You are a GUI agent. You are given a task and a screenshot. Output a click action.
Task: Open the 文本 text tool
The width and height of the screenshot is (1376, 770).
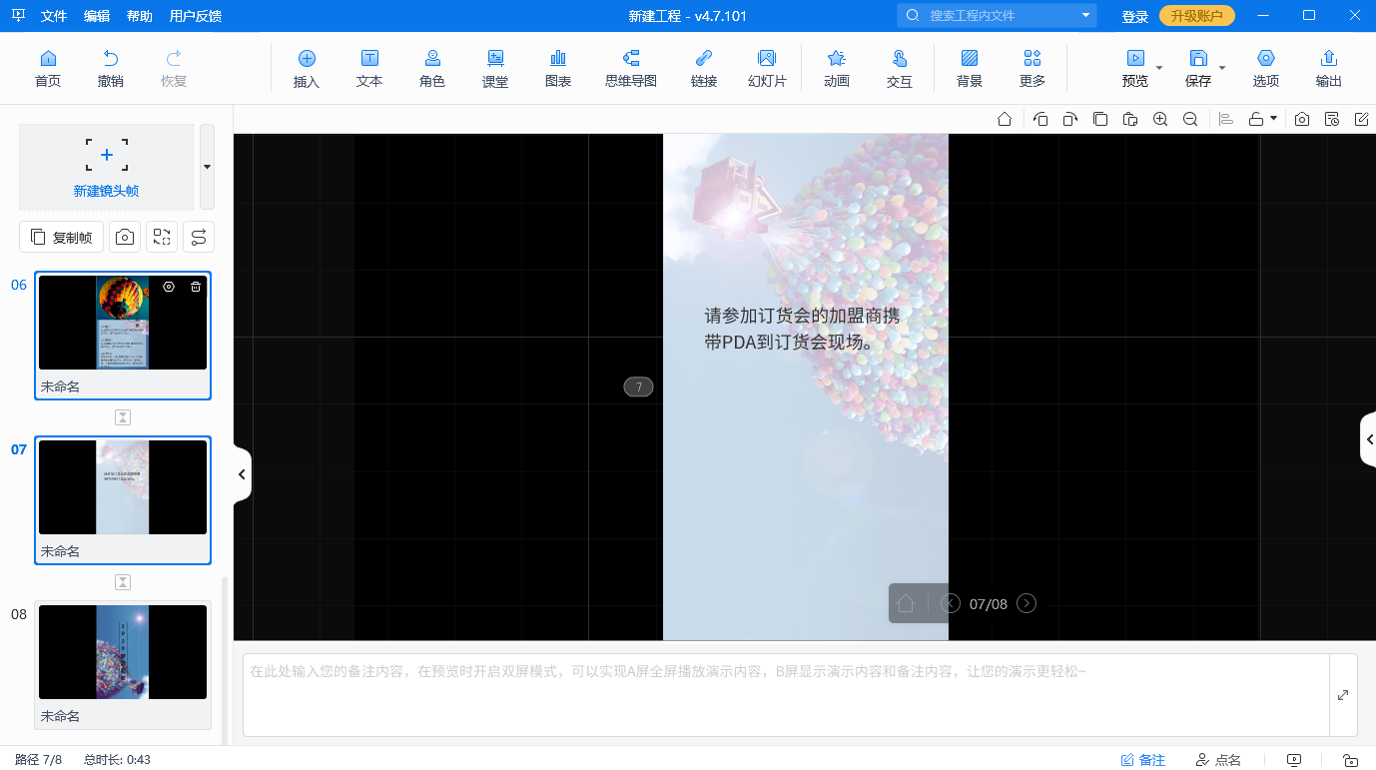369,68
